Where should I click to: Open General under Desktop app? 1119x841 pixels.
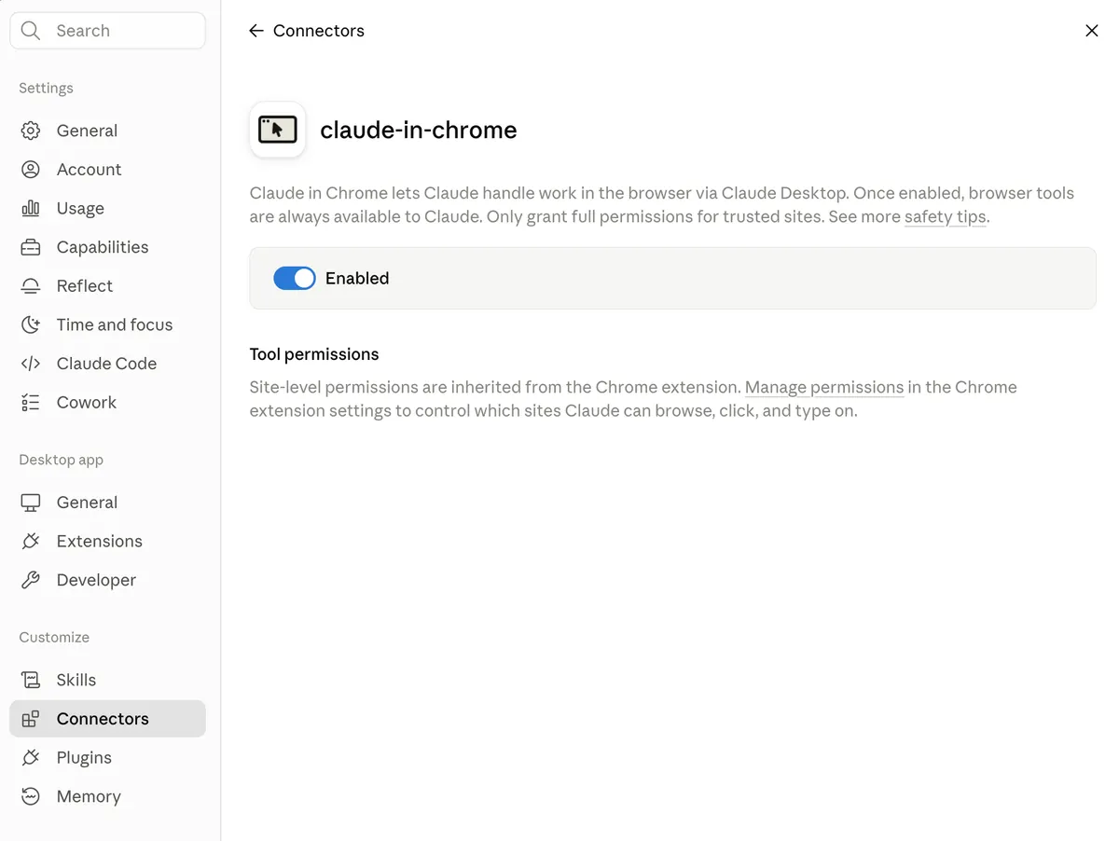pyautogui.click(x=107, y=503)
